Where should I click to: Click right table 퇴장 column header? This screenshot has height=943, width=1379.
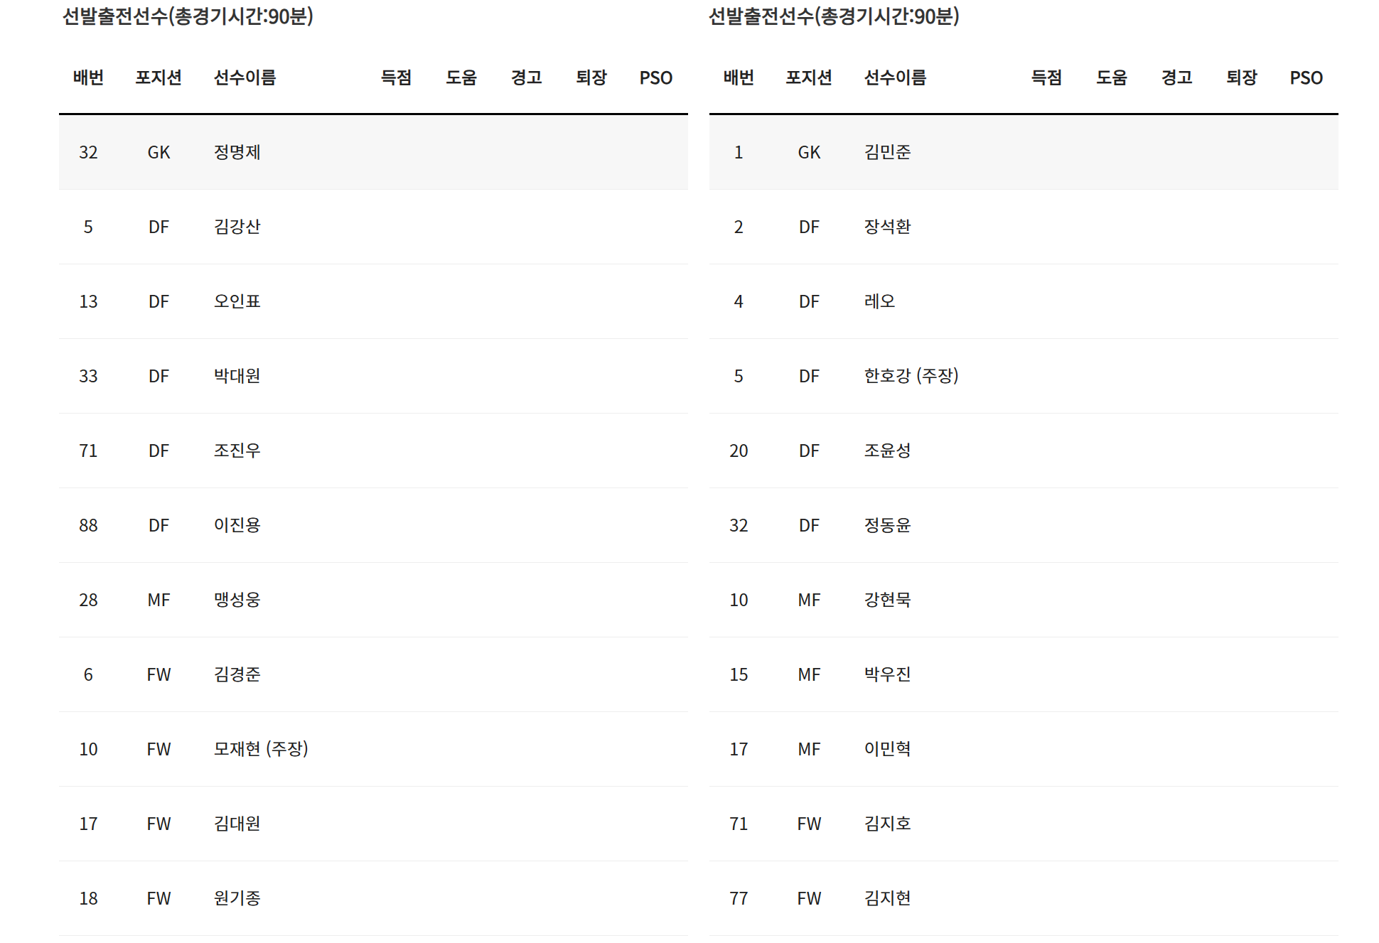pyautogui.click(x=1241, y=77)
